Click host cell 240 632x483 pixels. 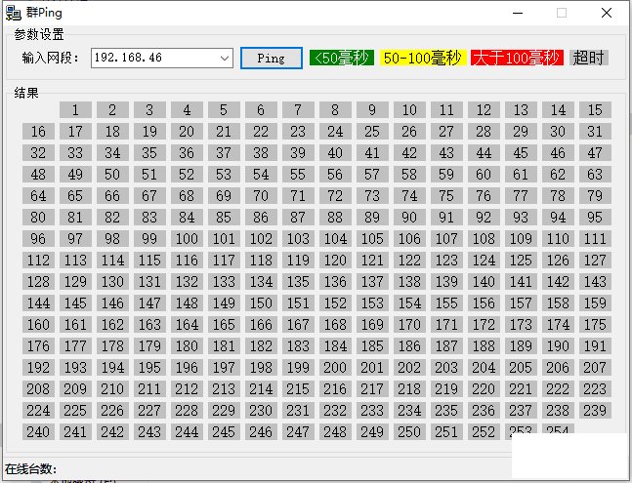pyautogui.click(x=38, y=432)
